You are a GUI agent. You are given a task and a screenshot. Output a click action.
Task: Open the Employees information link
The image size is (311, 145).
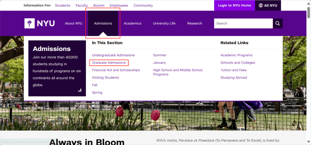point(119,5)
